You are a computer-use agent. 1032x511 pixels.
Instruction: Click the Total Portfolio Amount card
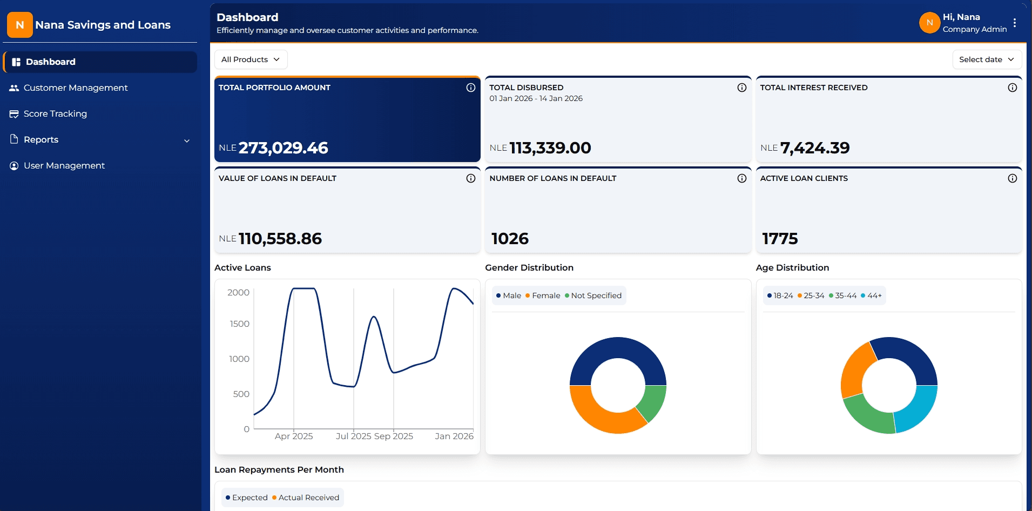[347, 120]
